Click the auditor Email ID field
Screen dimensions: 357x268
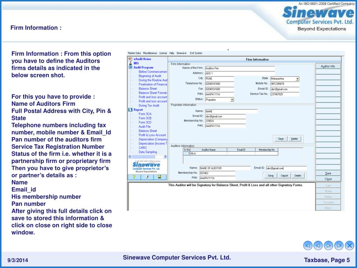coord(287,168)
